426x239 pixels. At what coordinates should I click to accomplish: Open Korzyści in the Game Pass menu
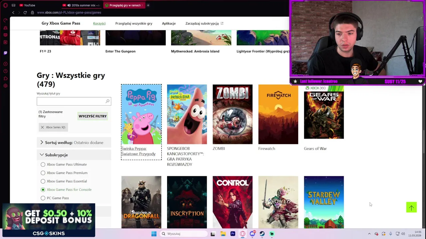click(99, 24)
